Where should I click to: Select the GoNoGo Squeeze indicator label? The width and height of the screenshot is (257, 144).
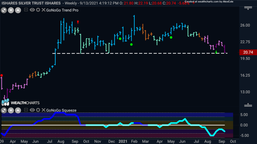tap(61, 110)
